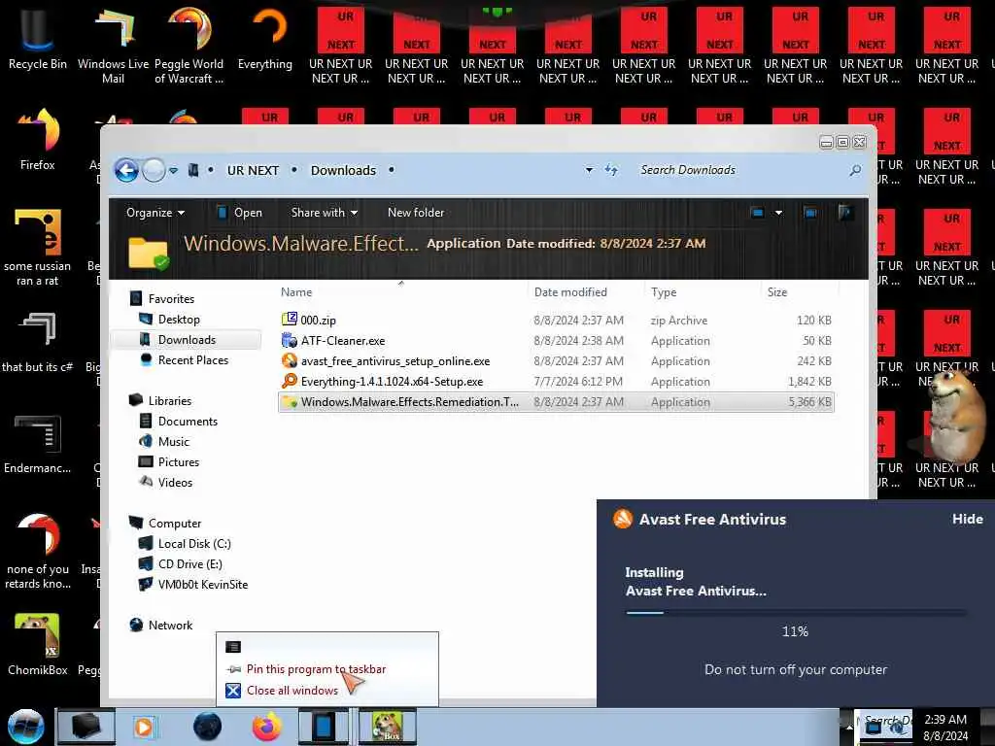
Task: Open the Organize menu
Action: point(154,213)
